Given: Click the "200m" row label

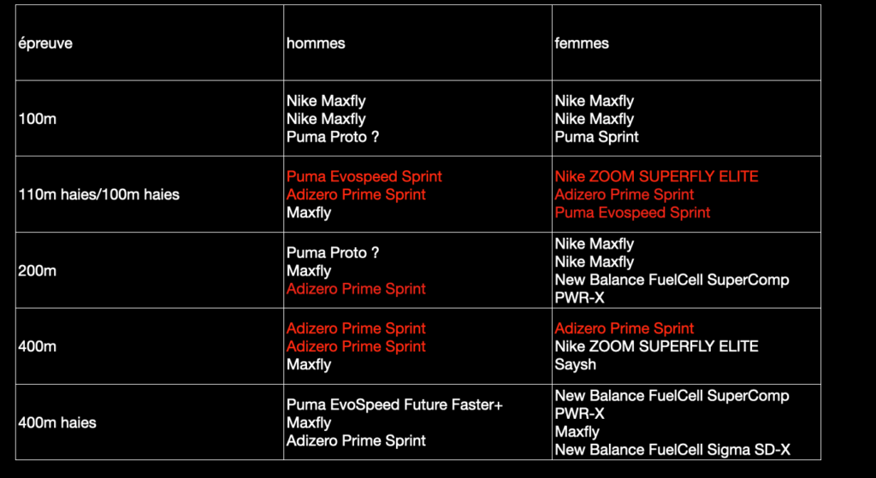Looking at the screenshot, I should [x=37, y=271].
